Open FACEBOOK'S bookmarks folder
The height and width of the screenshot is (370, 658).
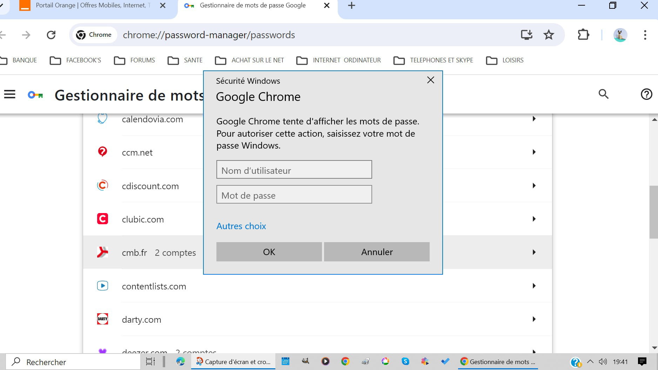pyautogui.click(x=75, y=60)
